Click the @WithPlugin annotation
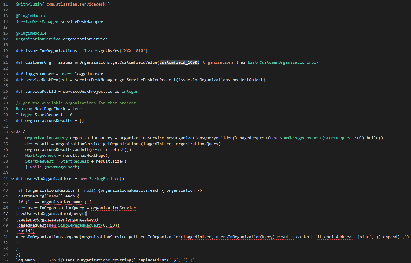This screenshot has height=263, width=411. tap(29, 4)
